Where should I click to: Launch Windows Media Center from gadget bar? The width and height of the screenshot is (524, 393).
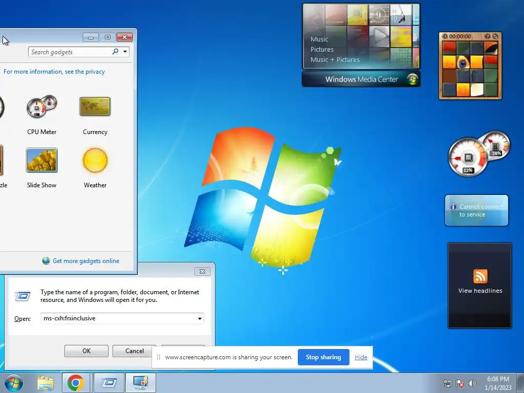[361, 79]
